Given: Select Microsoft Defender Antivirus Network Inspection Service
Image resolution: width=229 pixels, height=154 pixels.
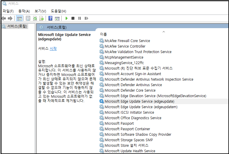Looking at the screenshot, I should pos(149,79).
